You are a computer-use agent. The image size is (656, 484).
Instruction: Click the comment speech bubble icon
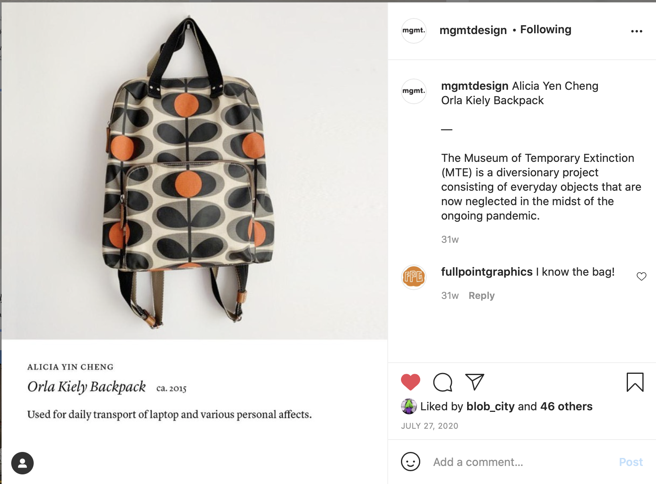[443, 382]
